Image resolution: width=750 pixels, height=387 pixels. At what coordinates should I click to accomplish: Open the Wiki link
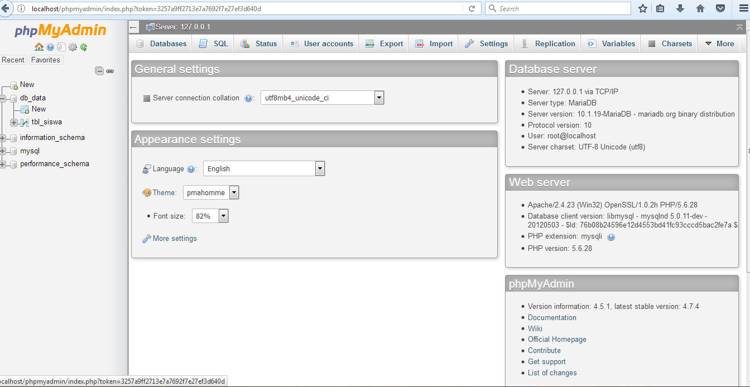coord(535,329)
